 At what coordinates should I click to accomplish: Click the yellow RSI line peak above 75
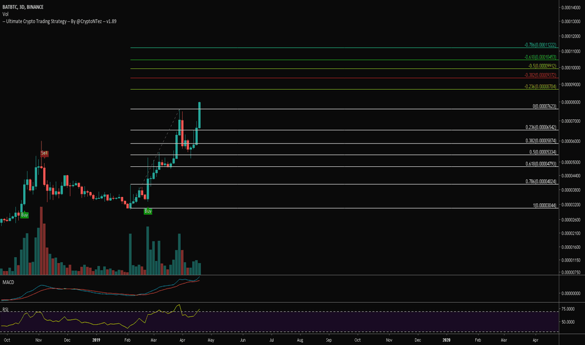(180, 305)
